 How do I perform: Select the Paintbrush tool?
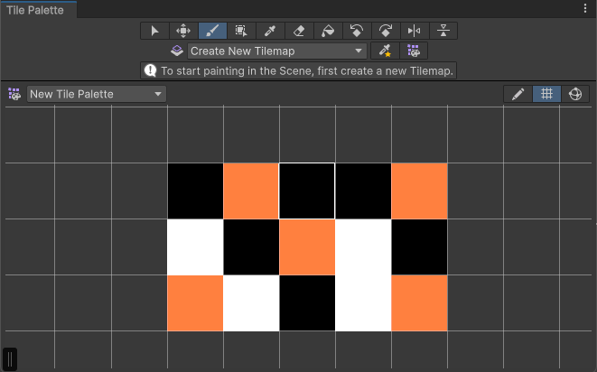(x=212, y=31)
